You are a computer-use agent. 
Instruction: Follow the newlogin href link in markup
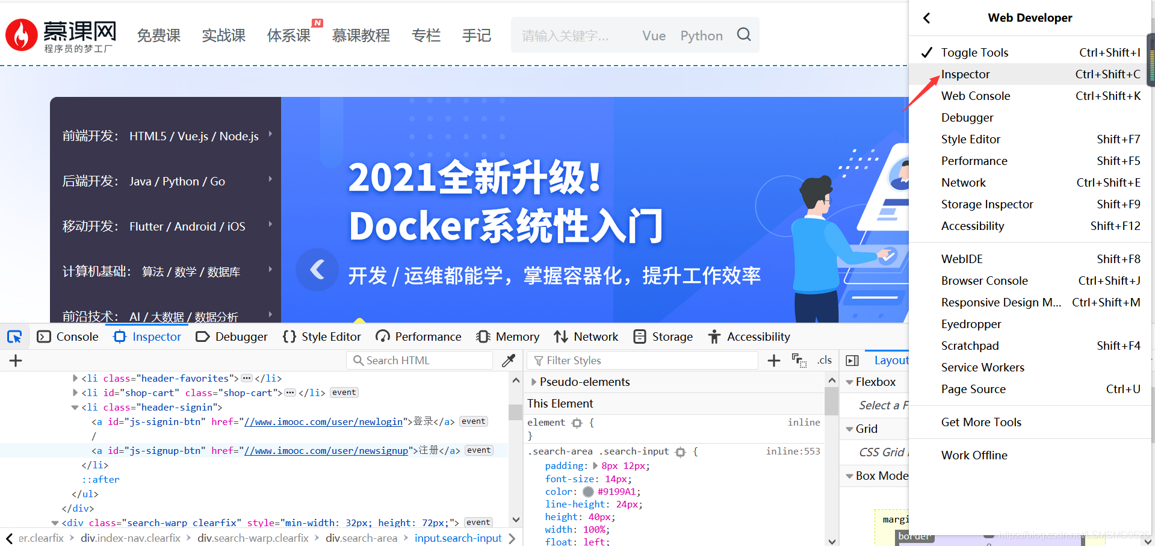[x=323, y=422]
